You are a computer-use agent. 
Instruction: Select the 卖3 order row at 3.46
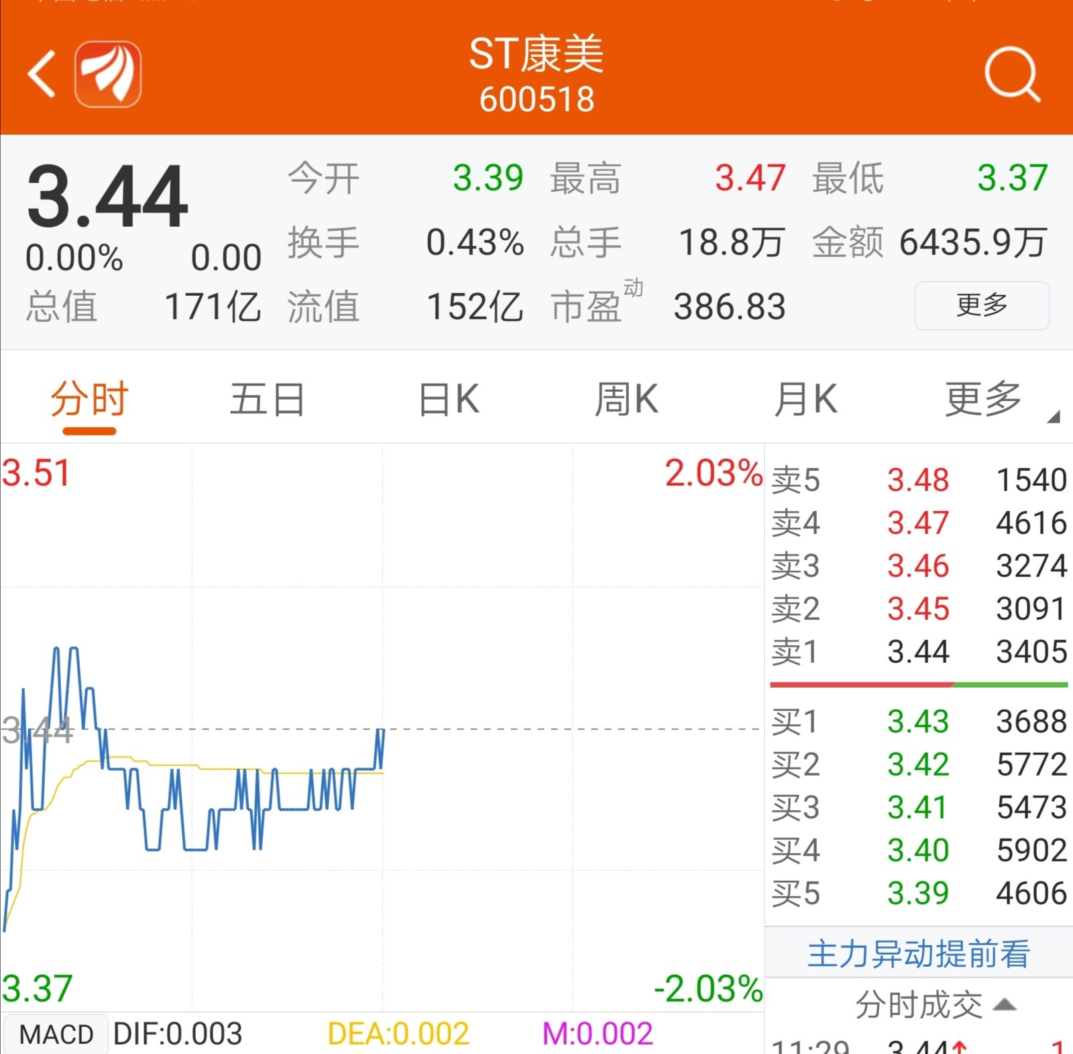pyautogui.click(x=918, y=566)
